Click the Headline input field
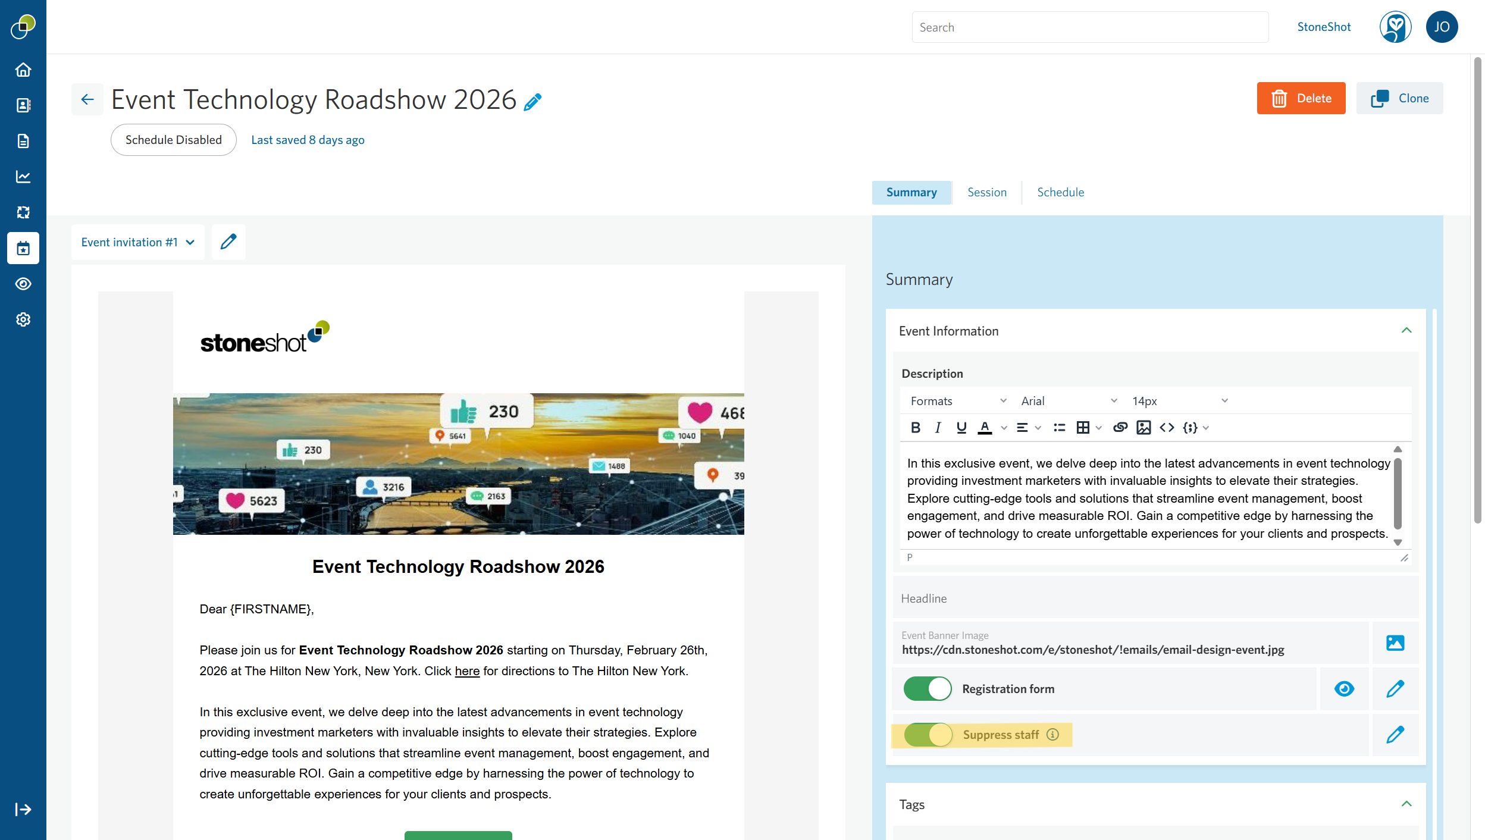The image size is (1485, 840). (1155, 598)
